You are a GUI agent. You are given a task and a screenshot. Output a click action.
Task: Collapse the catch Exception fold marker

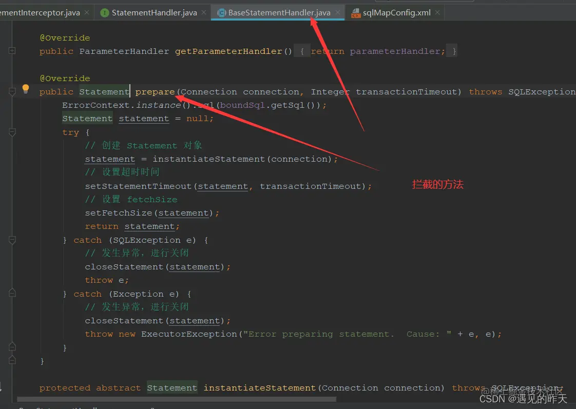[x=12, y=293]
